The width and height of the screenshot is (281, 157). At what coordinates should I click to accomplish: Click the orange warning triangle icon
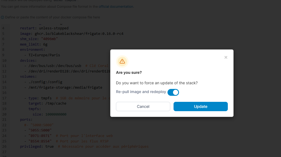point(122,61)
